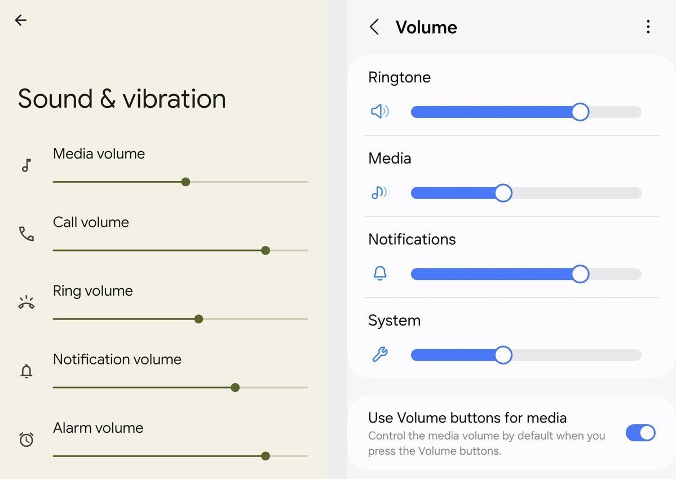Tap the alarm clock icon beside Alarm volume
The image size is (676, 479).
(26, 439)
